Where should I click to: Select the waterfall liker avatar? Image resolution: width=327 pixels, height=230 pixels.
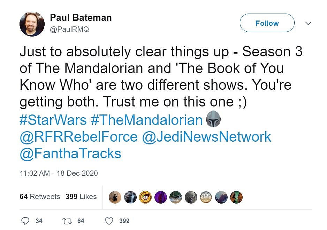pos(130,197)
